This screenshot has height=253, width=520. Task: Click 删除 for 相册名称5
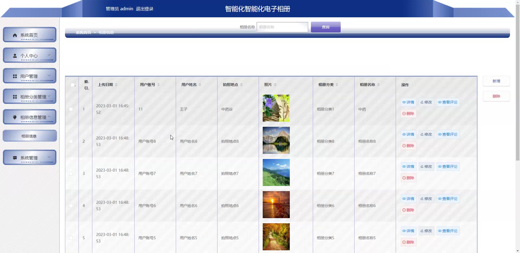click(x=408, y=242)
